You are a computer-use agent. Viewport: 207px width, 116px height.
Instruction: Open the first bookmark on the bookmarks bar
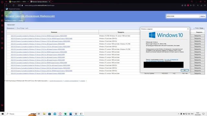click(13, 9)
